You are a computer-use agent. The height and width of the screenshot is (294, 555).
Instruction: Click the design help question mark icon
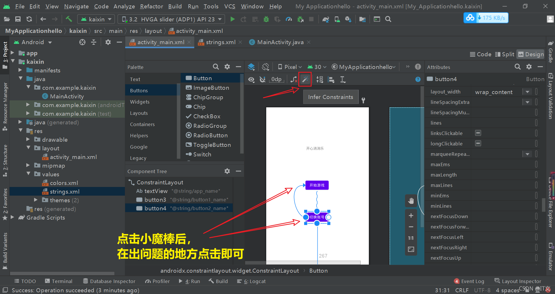pyautogui.click(x=418, y=79)
